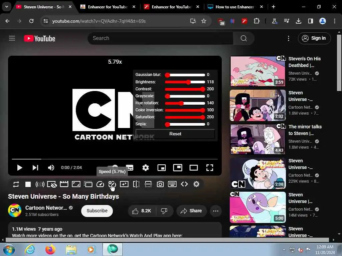Adjust the Hue rotation slider
Screen dimensions: 342x256
coord(185,103)
